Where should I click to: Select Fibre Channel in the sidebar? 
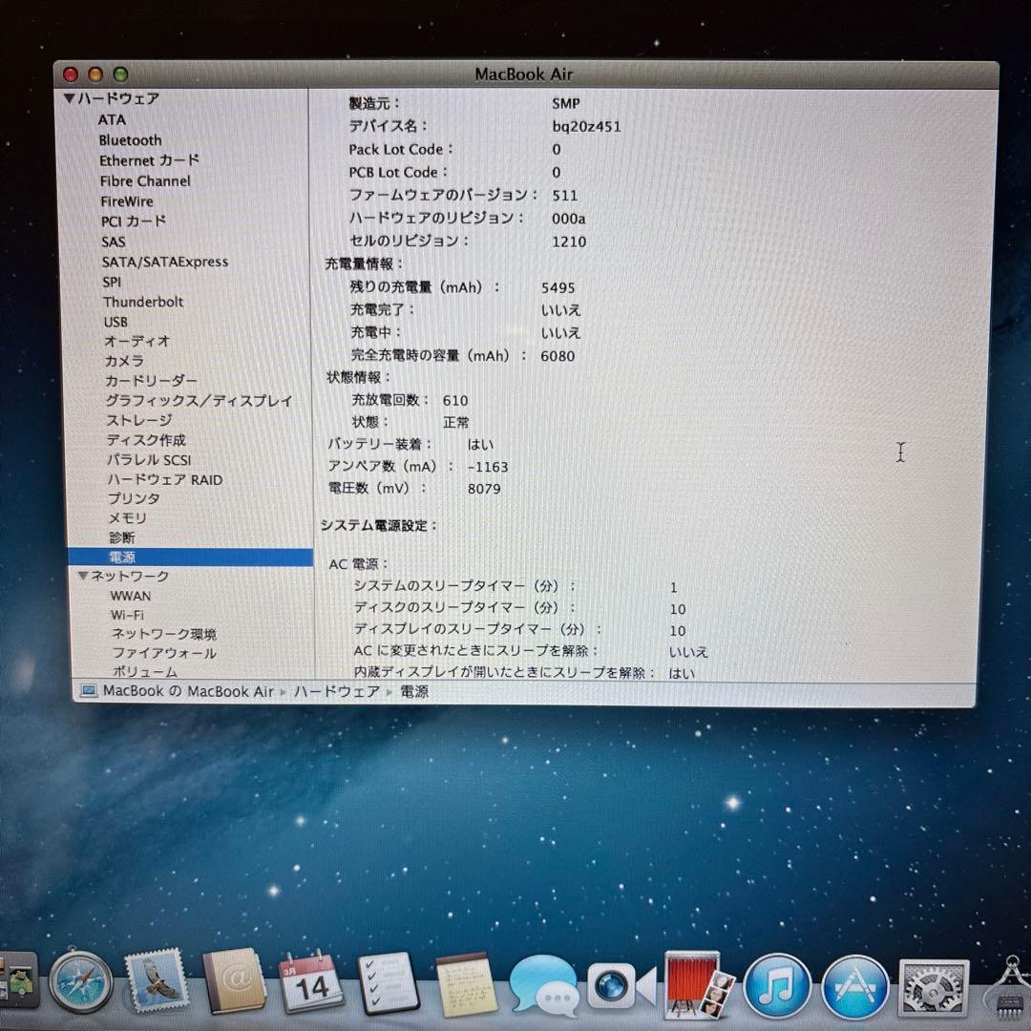(145, 180)
